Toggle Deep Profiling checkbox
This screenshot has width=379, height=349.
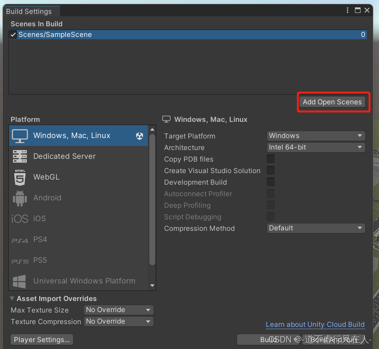coord(270,205)
